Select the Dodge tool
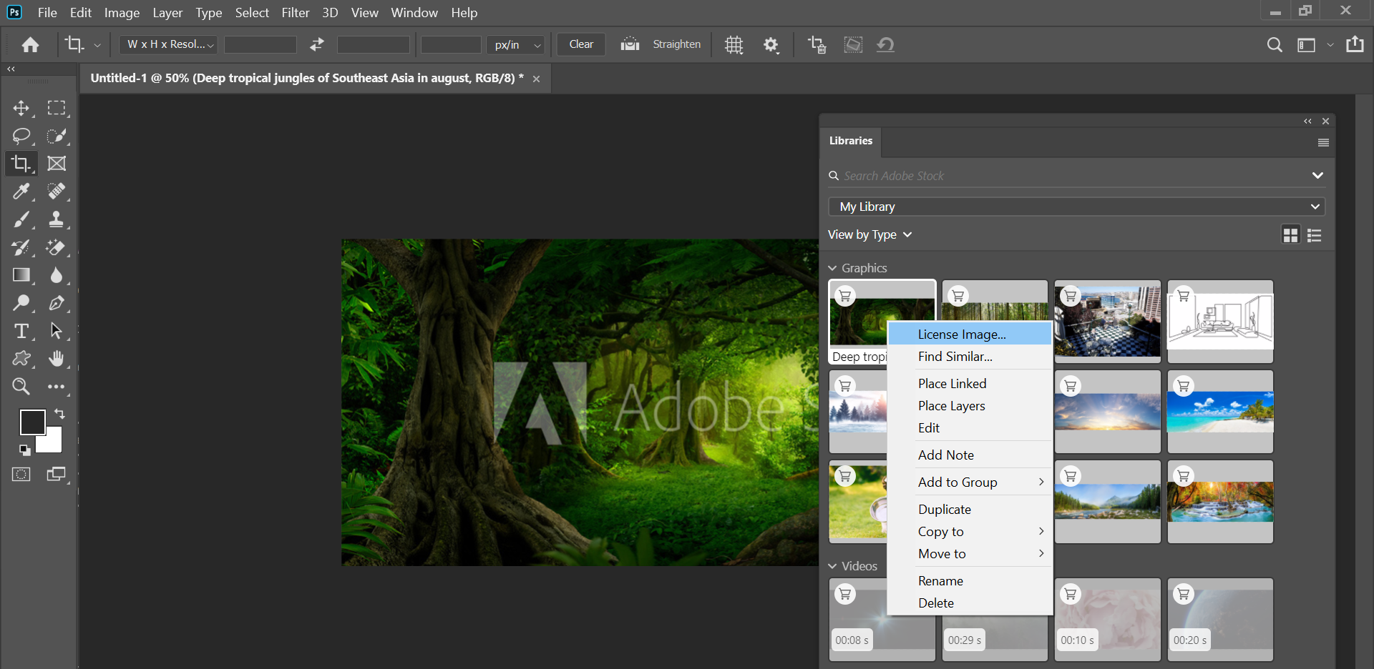Screen dimensions: 1374x669 point(21,303)
